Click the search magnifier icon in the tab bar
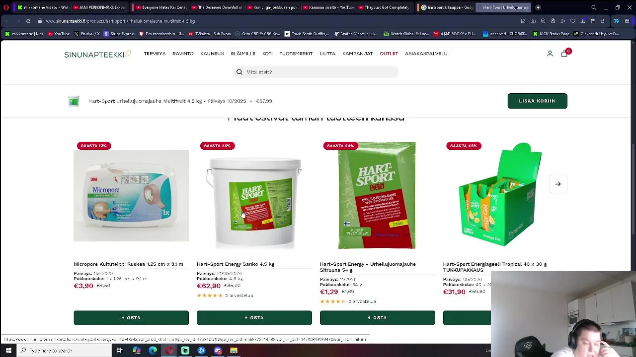This screenshot has width=636, height=357. [594, 7]
